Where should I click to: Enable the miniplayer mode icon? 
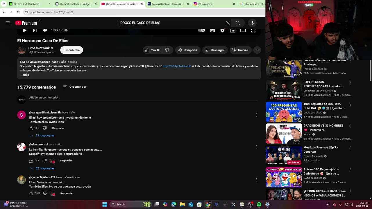(233, 30)
